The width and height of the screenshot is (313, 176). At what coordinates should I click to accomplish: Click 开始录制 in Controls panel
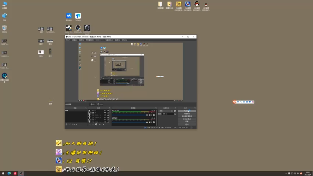click(x=187, y=113)
